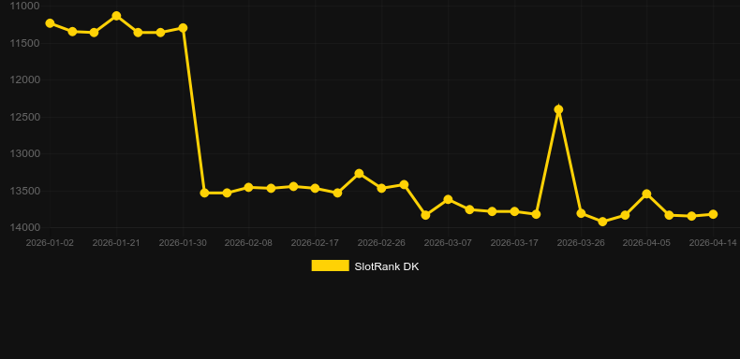Click the 2026-01-30 x-axis date label
Viewport: 740px width, 359px height.
(183, 243)
